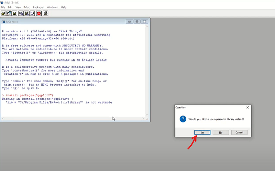Click Cancel in the Question dialog
Screen dimensions: 275x171
[x=239, y=132]
